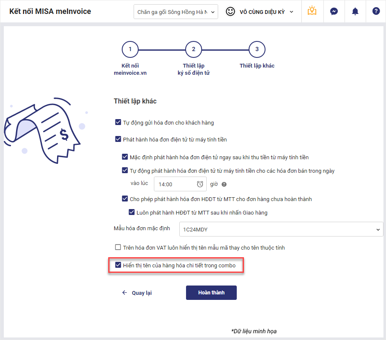
Task: Click the Quay lại link
Action: click(x=142, y=293)
